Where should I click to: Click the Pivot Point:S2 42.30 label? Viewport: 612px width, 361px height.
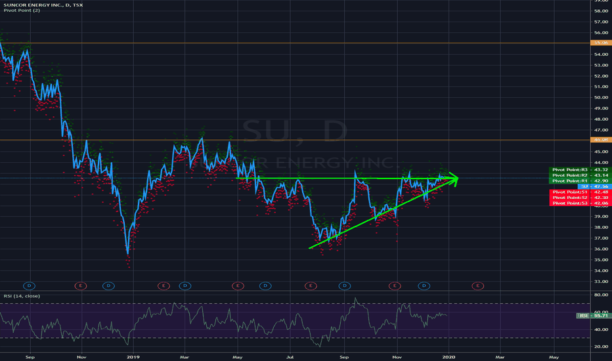click(x=580, y=198)
